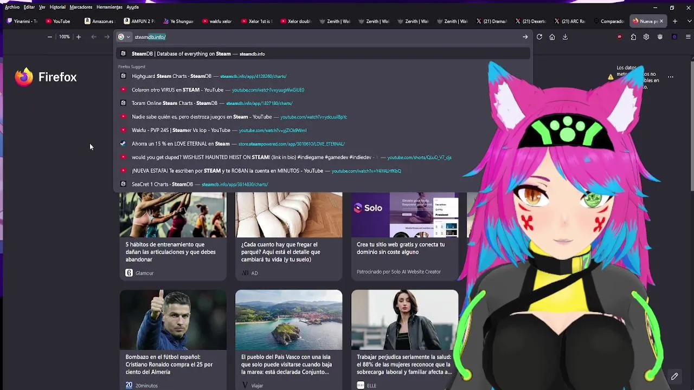Switch to the Xelor 1st is tab
The image size is (694, 390).
(x=256, y=21)
